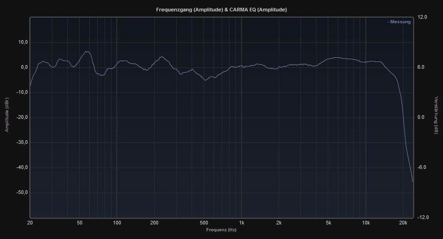Image resolution: width=443 pixels, height=239 pixels.
Task: Click the 1k frequency tick label
Action: (x=241, y=223)
